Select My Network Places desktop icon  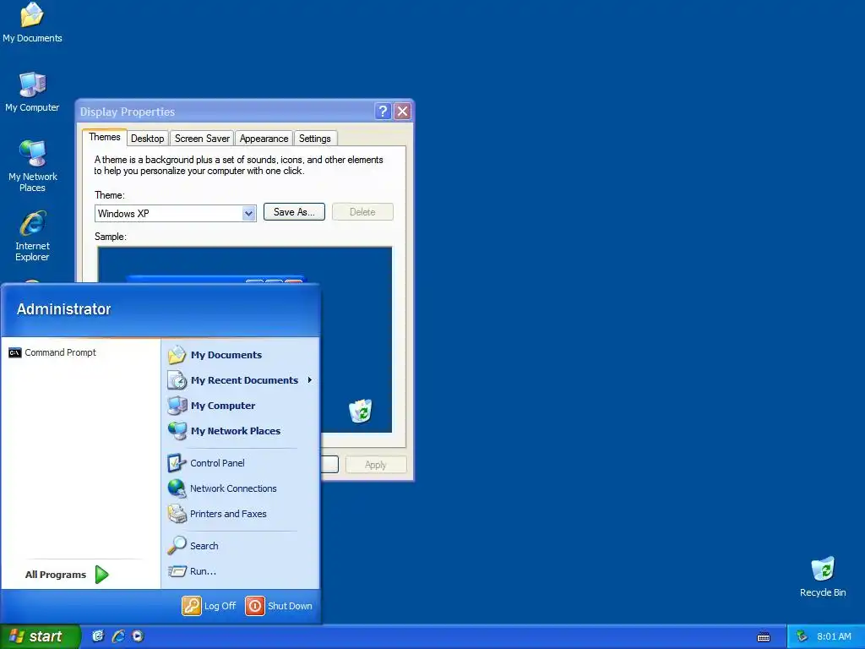tap(32, 166)
